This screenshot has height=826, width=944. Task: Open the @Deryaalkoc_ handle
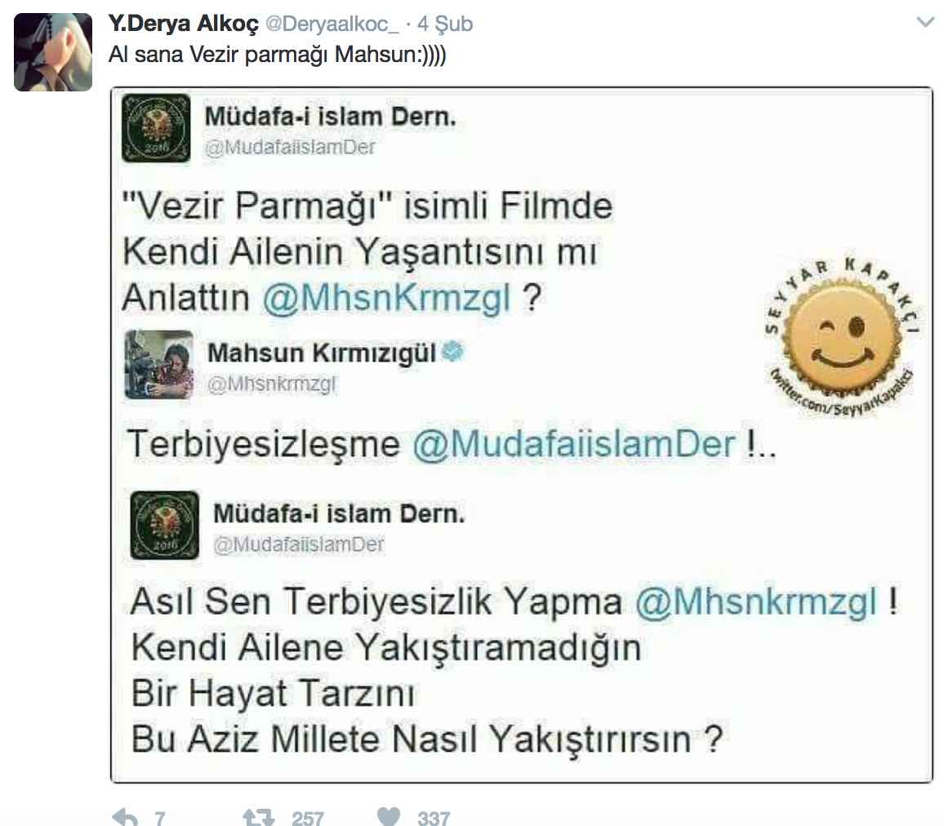coord(332,24)
